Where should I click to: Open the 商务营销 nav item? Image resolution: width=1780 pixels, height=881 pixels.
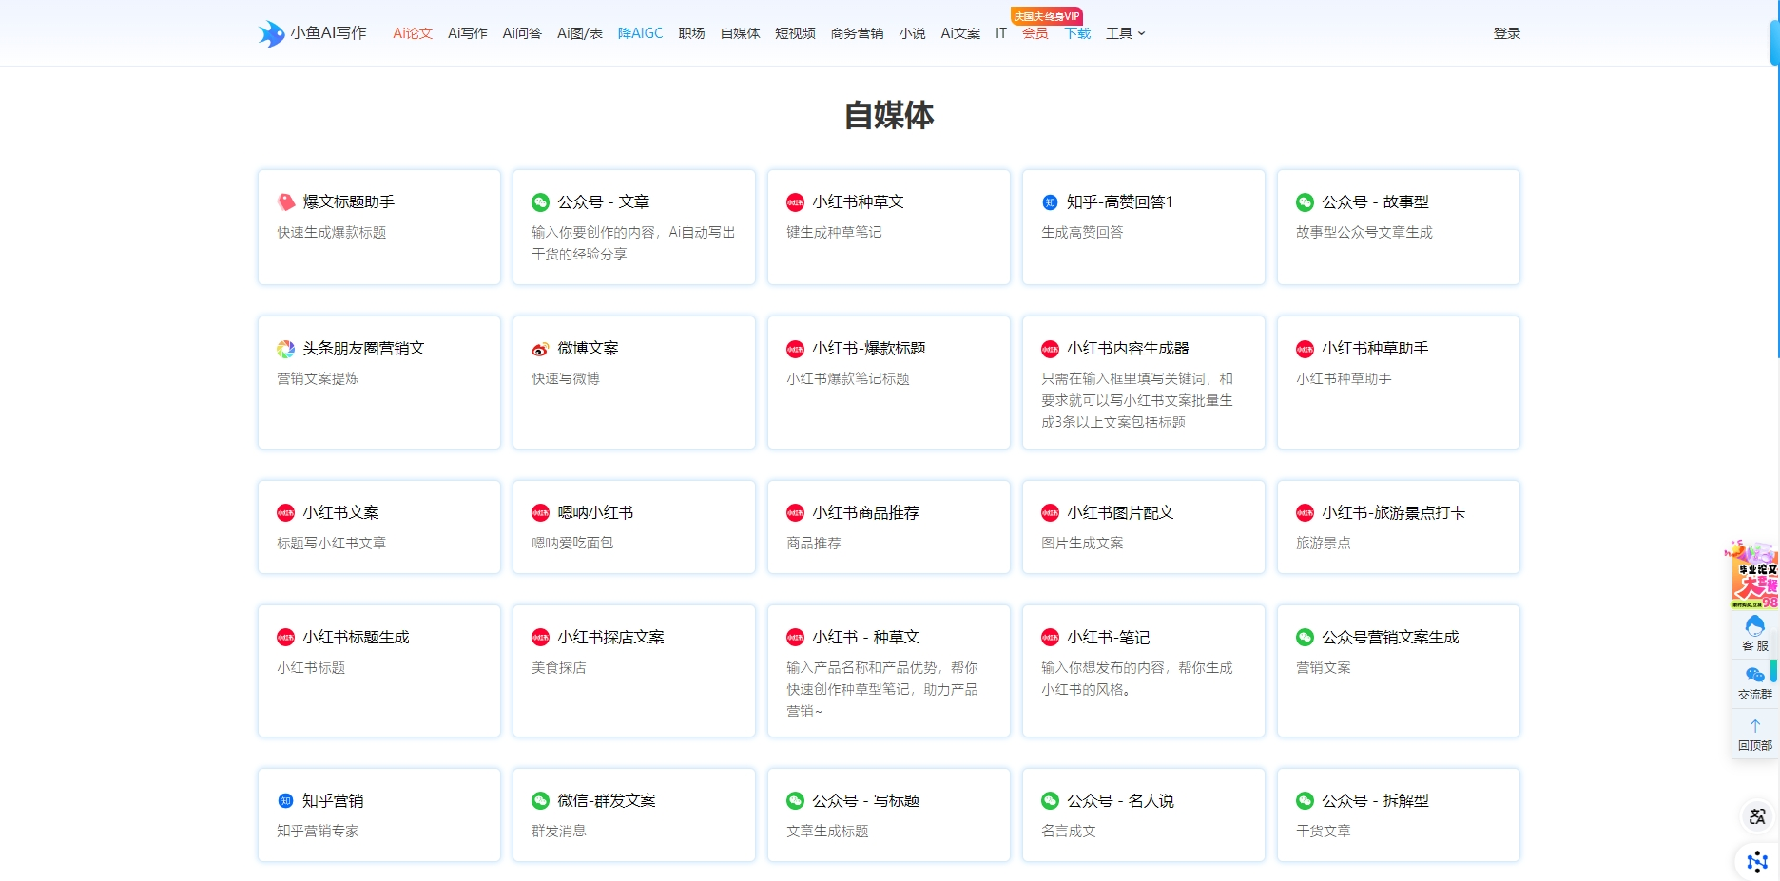[857, 33]
